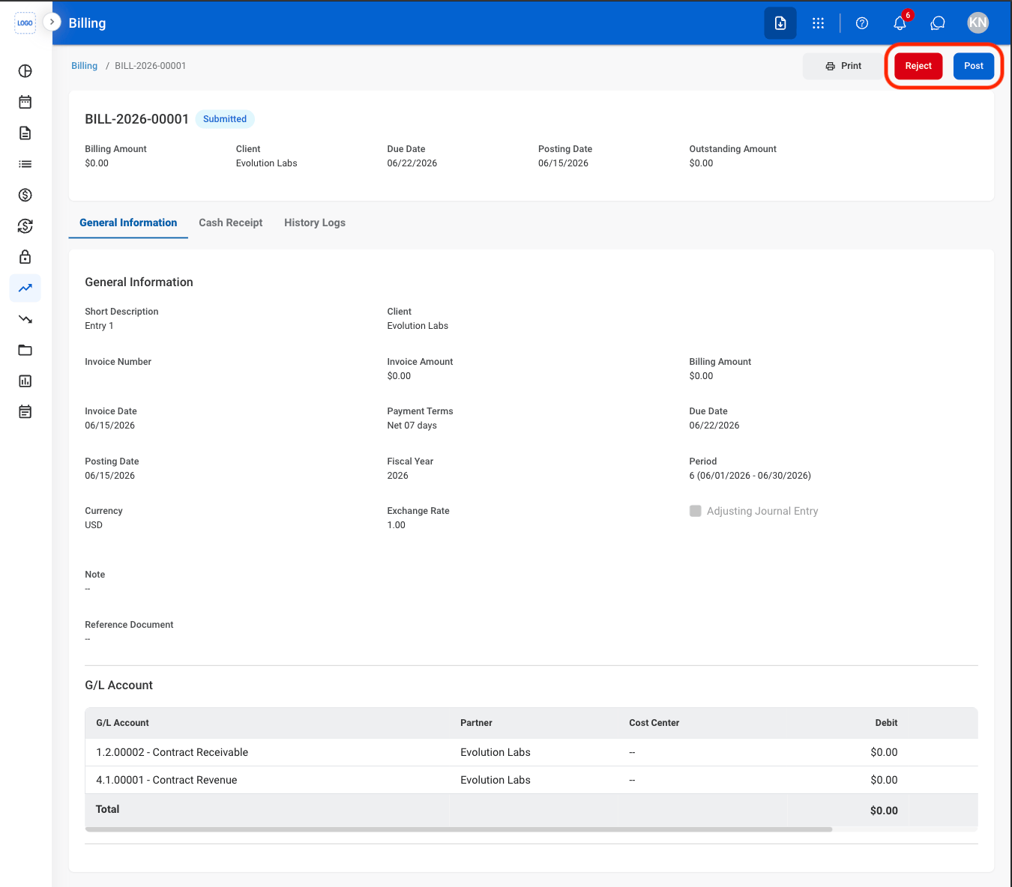The height and width of the screenshot is (887, 1012).
Task: Toggle the Adjusting Journal Entry checkbox
Action: click(x=696, y=511)
